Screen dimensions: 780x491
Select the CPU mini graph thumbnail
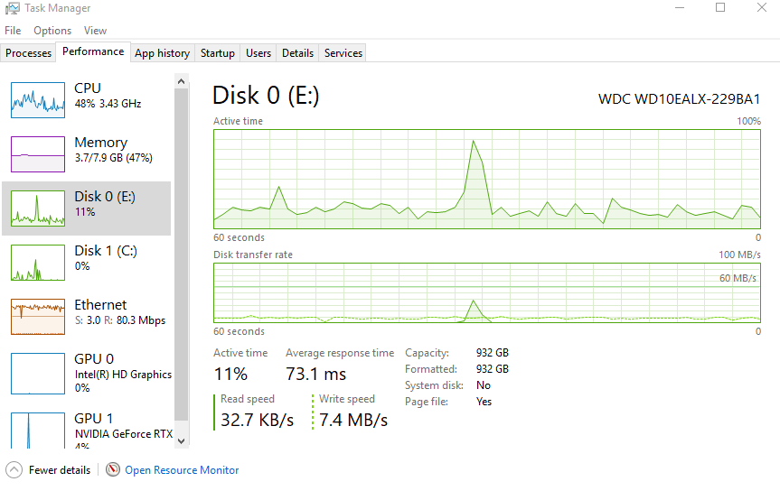pos(38,99)
